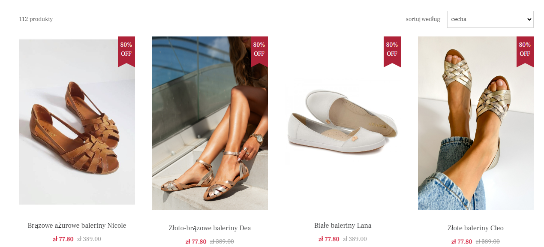Click the 'sortuj według' label
This screenshot has width=544, height=247.
(x=423, y=19)
